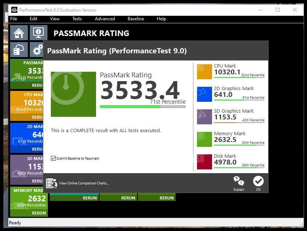Select the sidebar 3D MARK tile score
307x231 pixels.
click(36, 166)
